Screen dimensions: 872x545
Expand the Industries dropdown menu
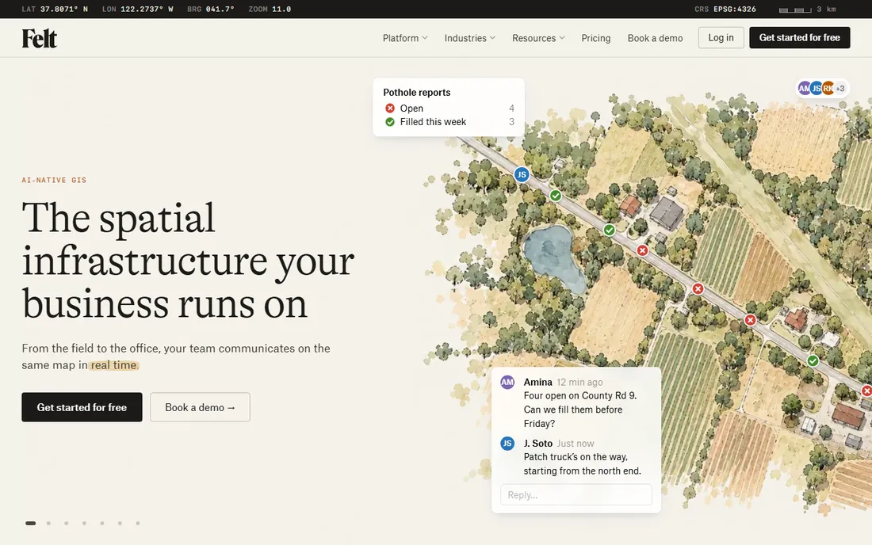point(469,38)
